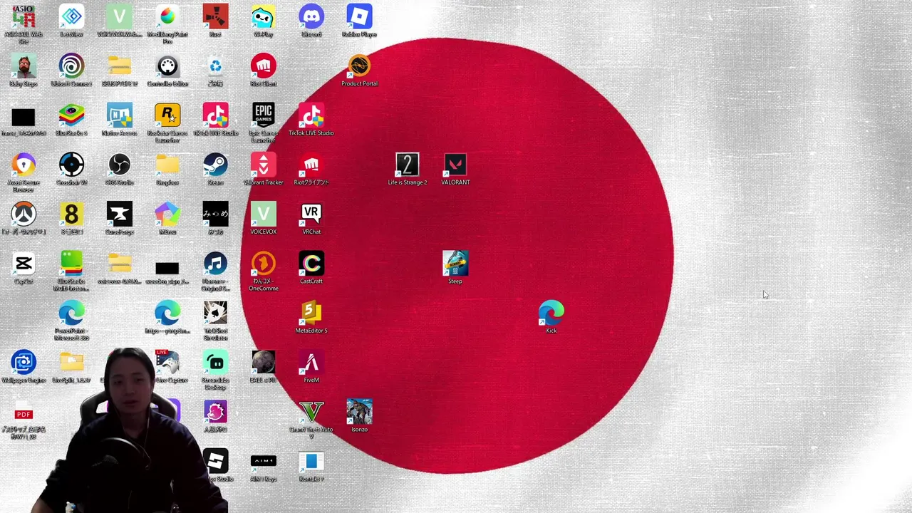Viewport: 912px width, 513px height.
Task: Open the OBS Studio icon
Action: (119, 165)
